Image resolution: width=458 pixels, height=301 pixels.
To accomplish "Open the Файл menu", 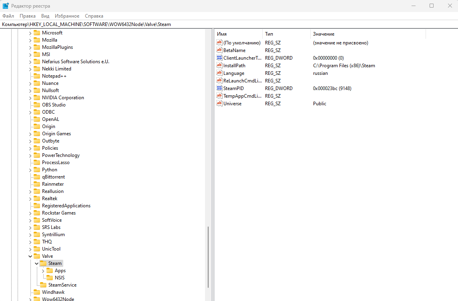I will (8, 16).
